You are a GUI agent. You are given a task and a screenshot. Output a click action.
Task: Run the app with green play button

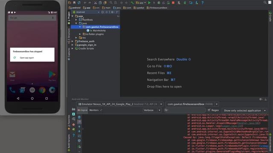(149, 3)
